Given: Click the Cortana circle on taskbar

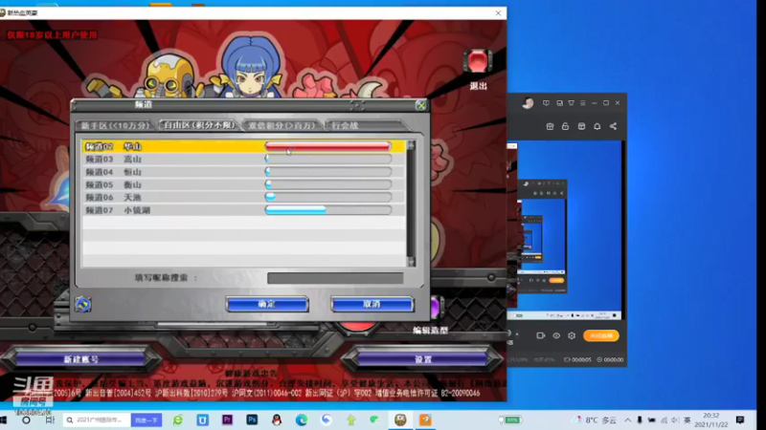Looking at the screenshot, I should pyautogui.click(x=26, y=419).
